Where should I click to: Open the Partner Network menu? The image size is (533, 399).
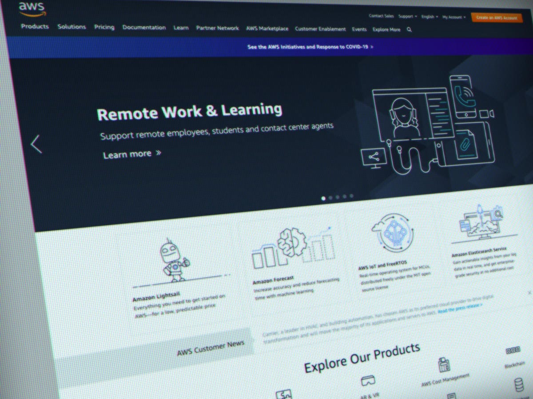[x=218, y=28]
